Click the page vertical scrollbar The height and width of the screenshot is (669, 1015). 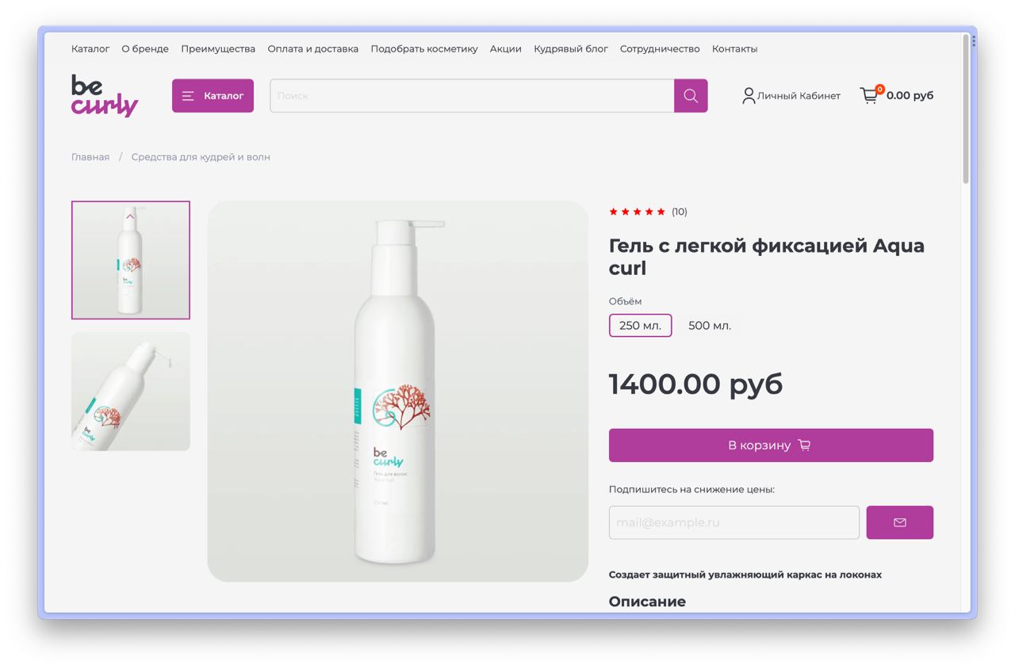tap(966, 109)
